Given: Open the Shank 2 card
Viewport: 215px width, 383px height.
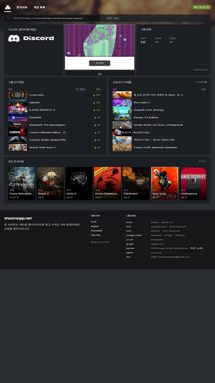Looking at the screenshot, I should click(50, 183).
